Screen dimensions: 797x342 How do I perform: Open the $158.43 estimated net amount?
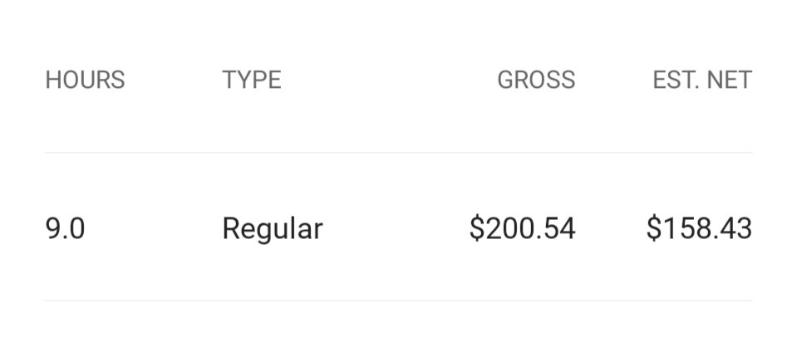700,228
